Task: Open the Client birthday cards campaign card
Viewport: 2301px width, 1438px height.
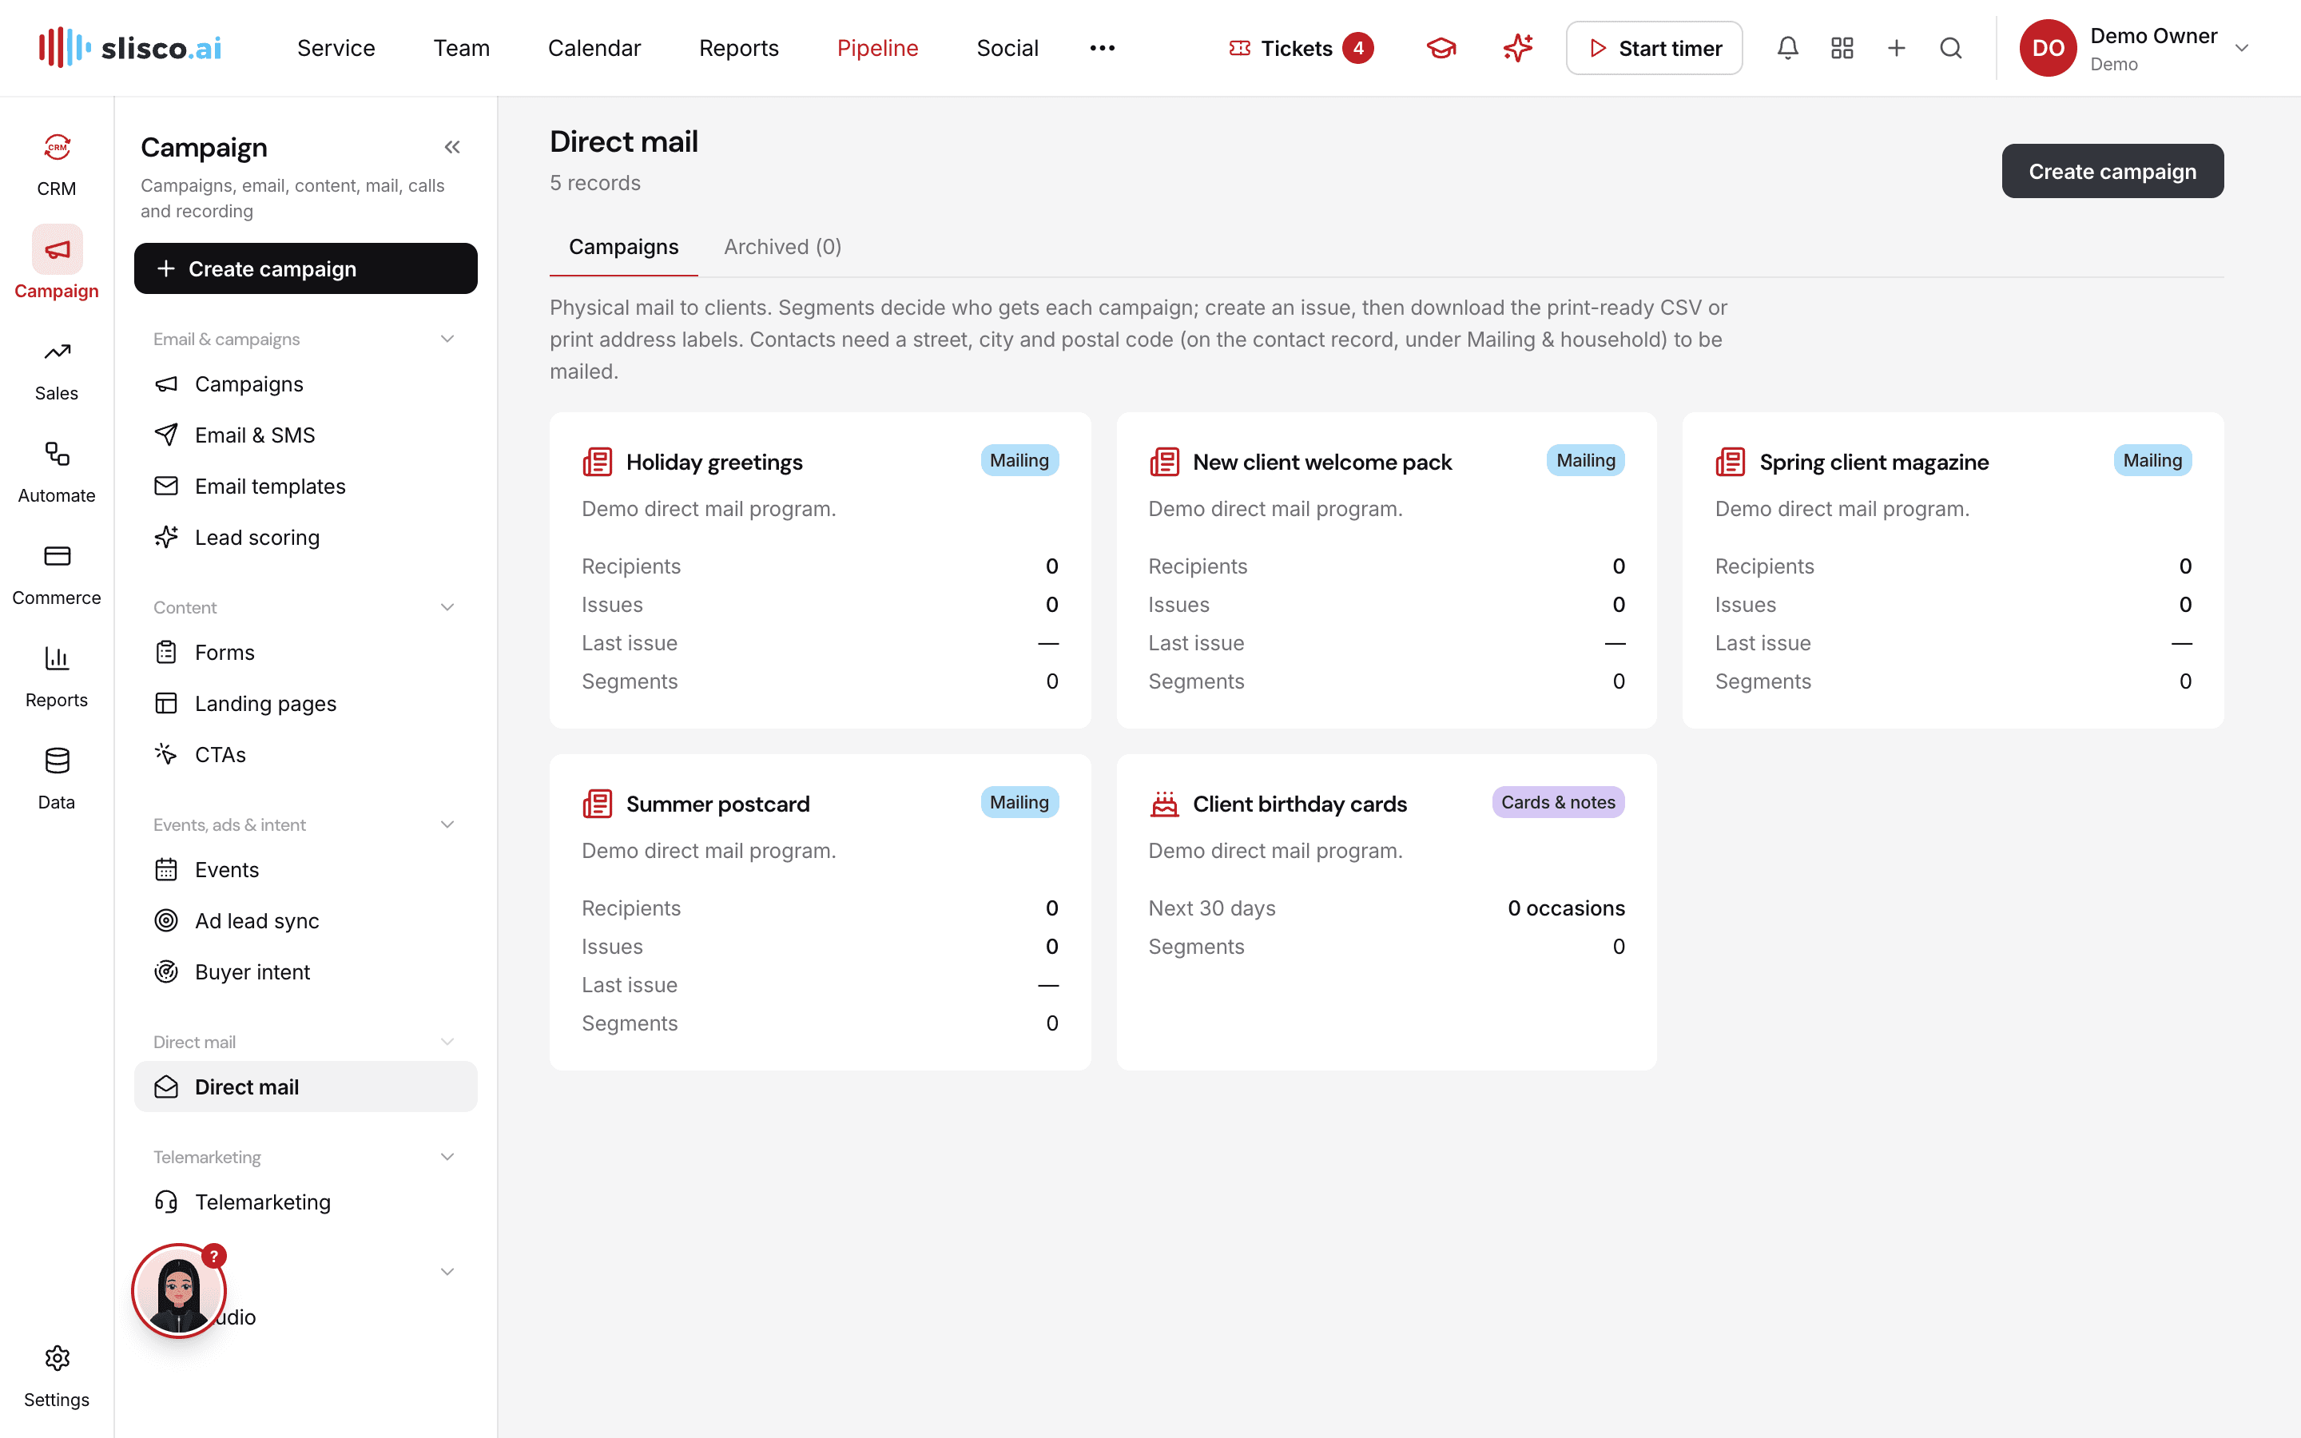Action: pyautogui.click(x=1386, y=912)
